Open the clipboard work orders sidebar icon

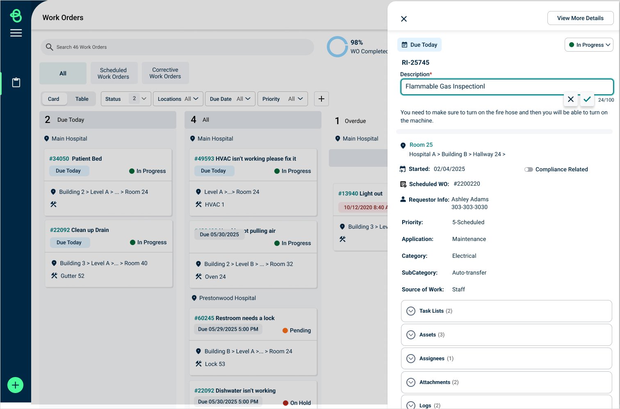click(16, 82)
